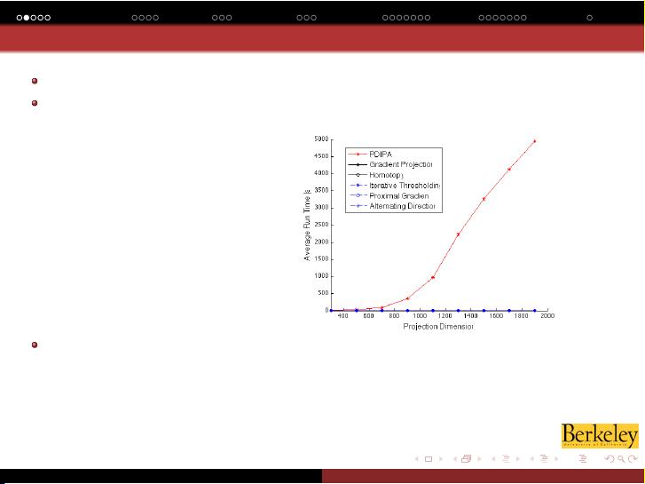645x484 pixels.
Task: Click the previous frame arrow before stack icon
Action: tap(454, 459)
